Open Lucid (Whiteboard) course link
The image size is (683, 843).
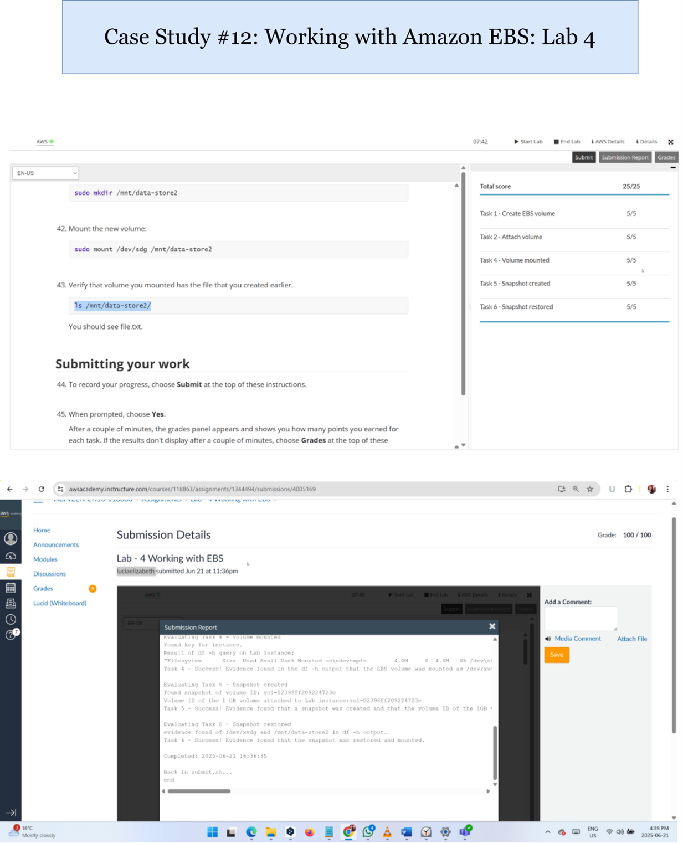[x=60, y=603]
